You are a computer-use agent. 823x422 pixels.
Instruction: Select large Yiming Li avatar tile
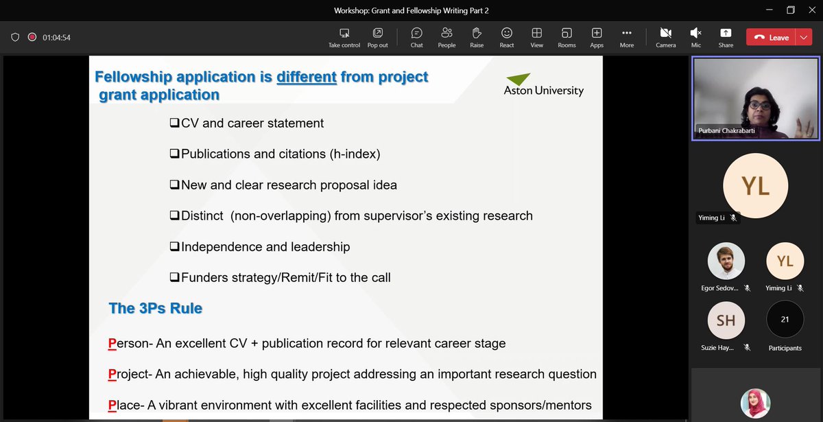coord(756,186)
